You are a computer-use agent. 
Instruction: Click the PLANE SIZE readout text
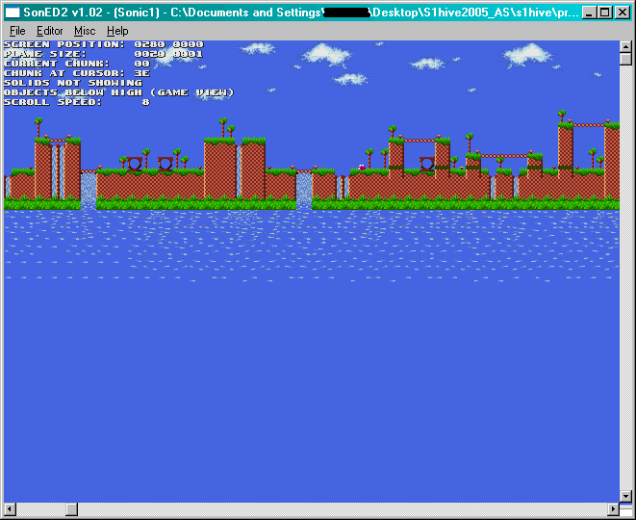[x=103, y=54]
